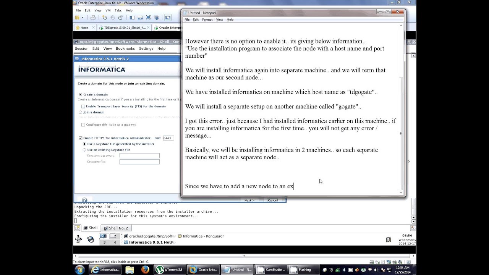Screen dimensions: 489x275
Task: Select Join a domain radio button
Action: 80,112
